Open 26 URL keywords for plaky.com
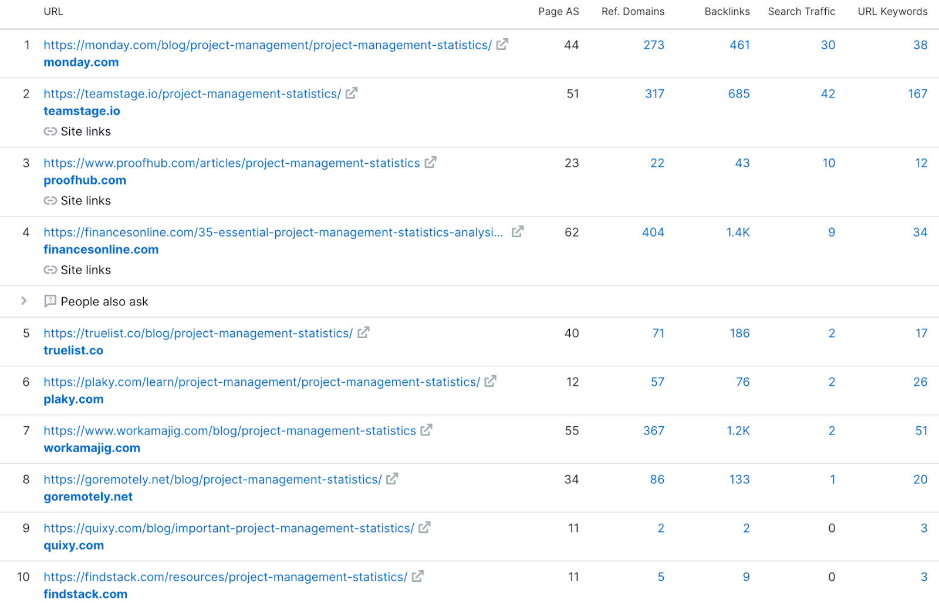Image resolution: width=939 pixels, height=603 pixels. click(x=920, y=382)
